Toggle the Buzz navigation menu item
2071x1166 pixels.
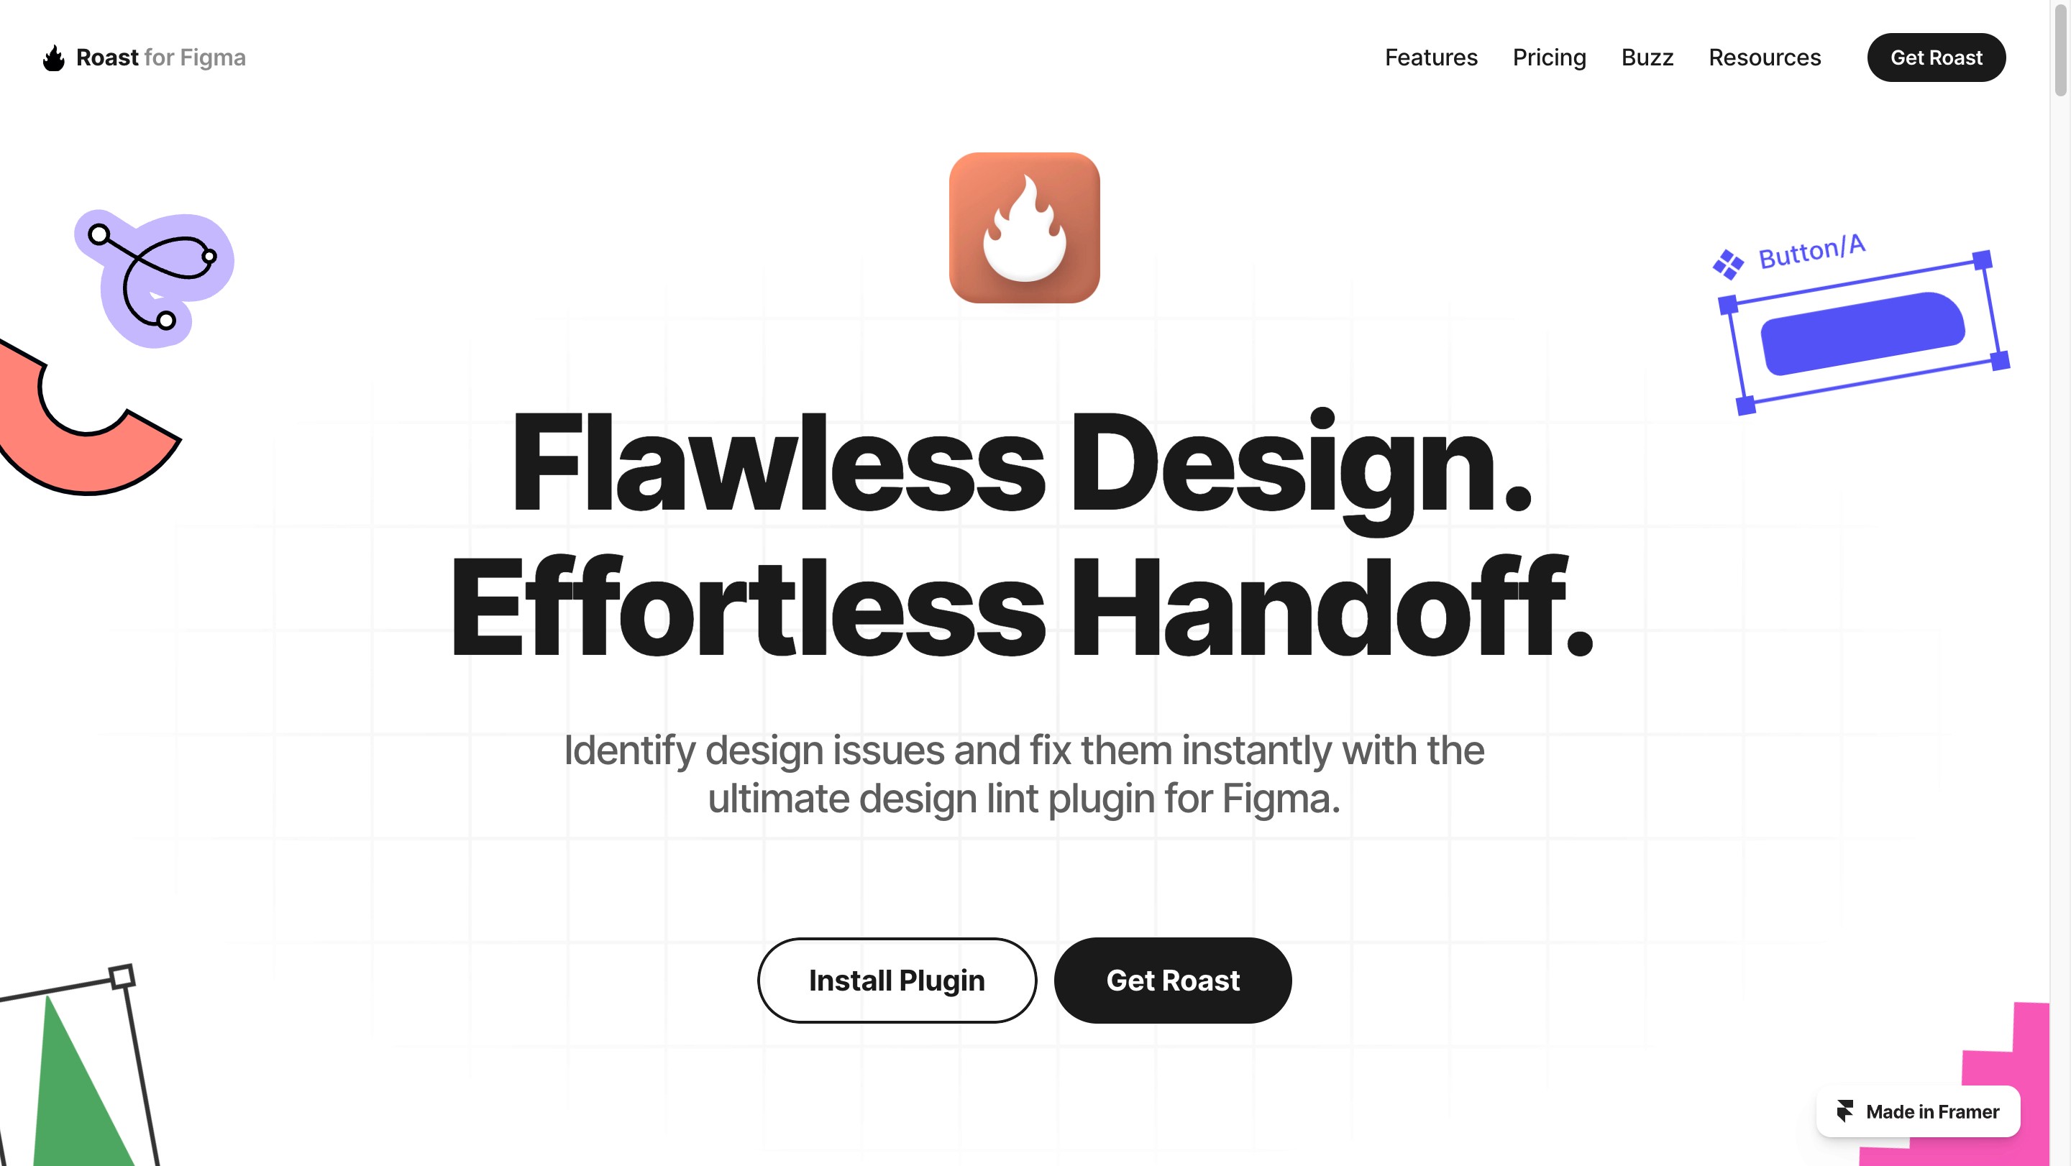coord(1647,57)
